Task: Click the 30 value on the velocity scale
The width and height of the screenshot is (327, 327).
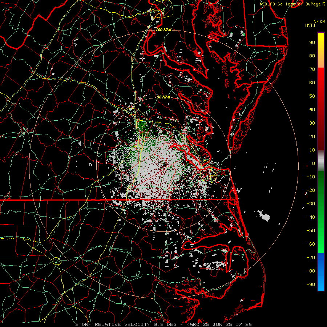Action: [312, 123]
